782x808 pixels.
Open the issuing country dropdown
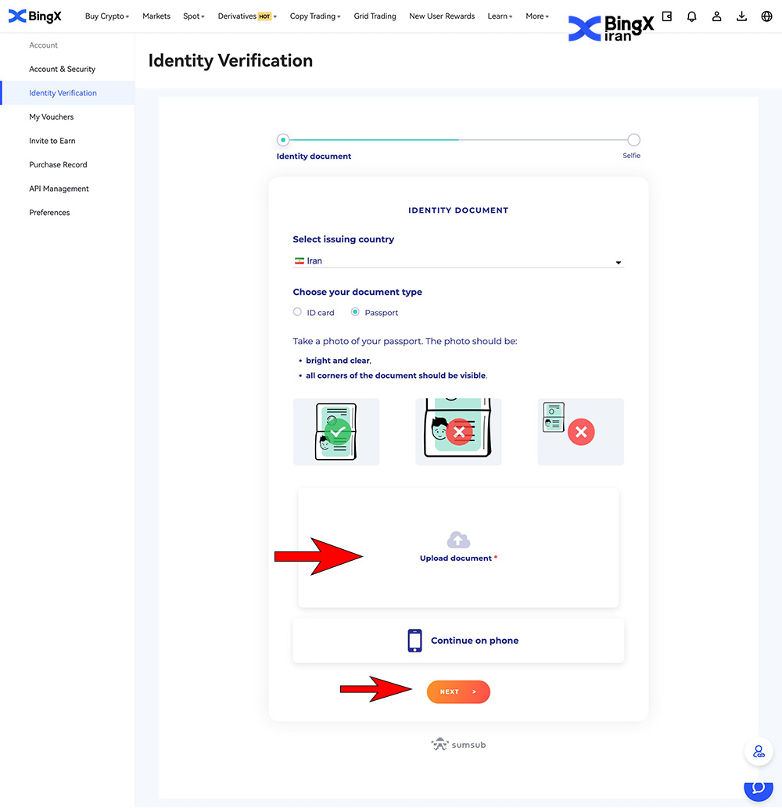(457, 261)
